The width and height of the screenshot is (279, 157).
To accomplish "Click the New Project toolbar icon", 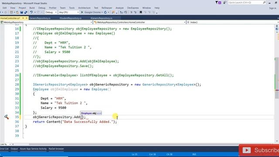I will point(11,12).
